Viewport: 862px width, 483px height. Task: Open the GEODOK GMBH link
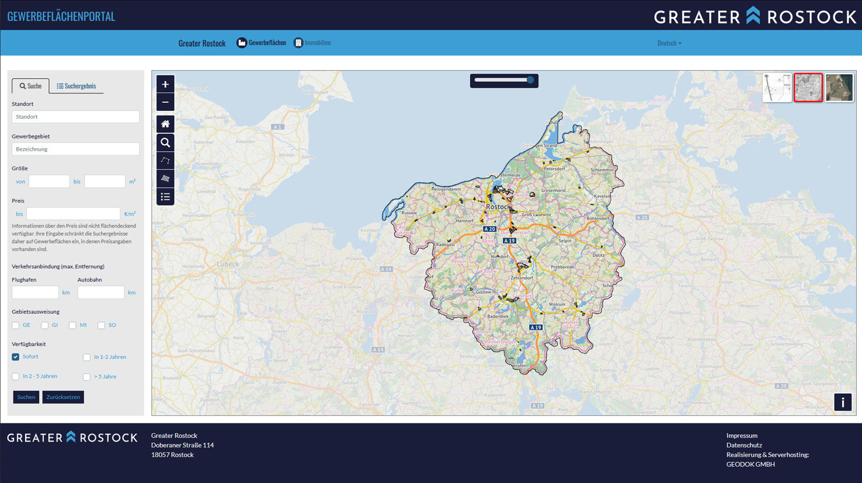pyautogui.click(x=750, y=464)
